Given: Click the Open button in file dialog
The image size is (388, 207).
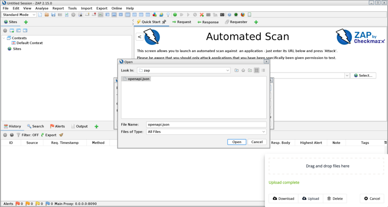Looking at the screenshot, I should click(237, 142).
